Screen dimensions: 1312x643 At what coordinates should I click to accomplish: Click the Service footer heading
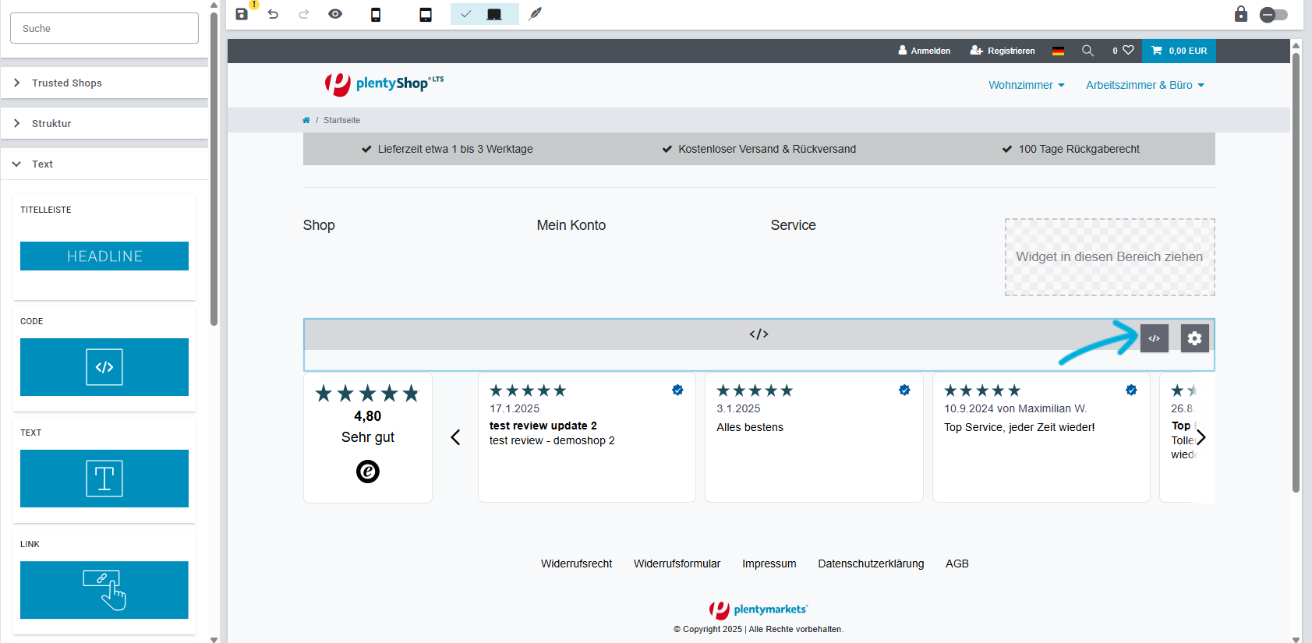[794, 225]
